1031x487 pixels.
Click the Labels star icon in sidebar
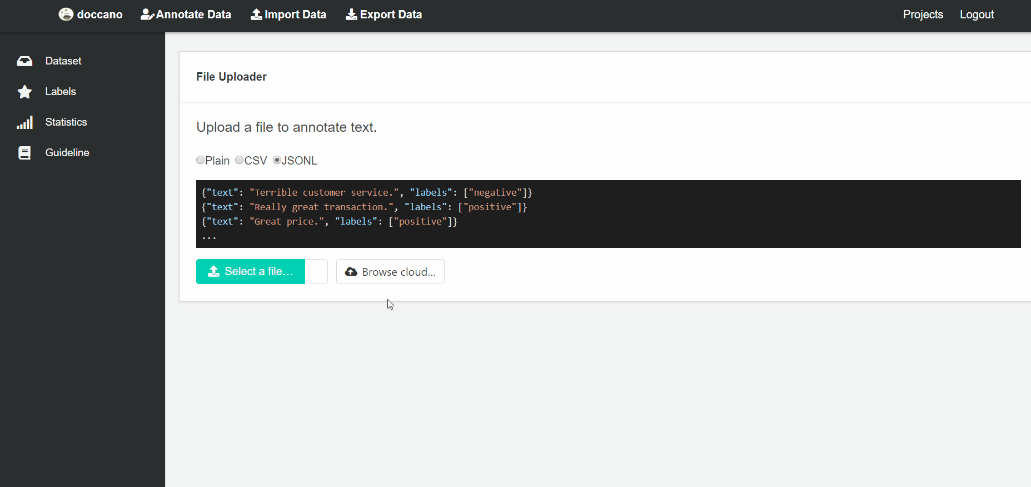pos(24,92)
